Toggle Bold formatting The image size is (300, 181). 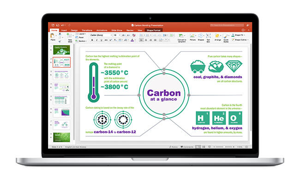point(92,40)
